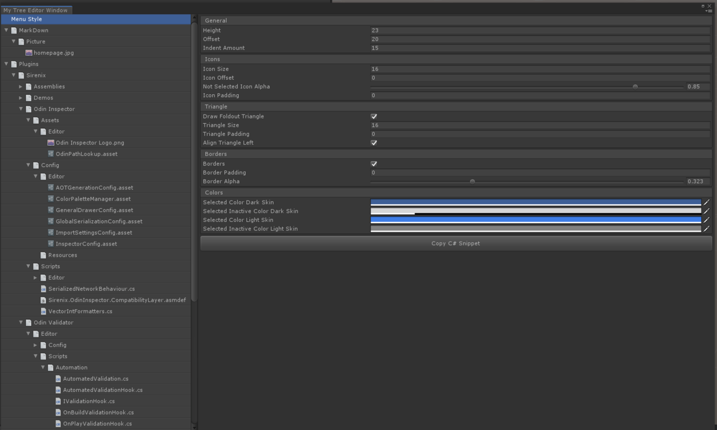Click the homepage.jpg image file icon

29,53
